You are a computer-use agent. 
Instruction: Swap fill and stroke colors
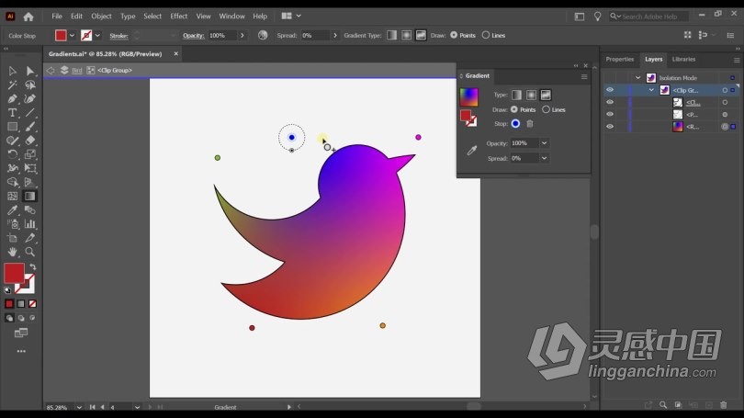coord(33,267)
